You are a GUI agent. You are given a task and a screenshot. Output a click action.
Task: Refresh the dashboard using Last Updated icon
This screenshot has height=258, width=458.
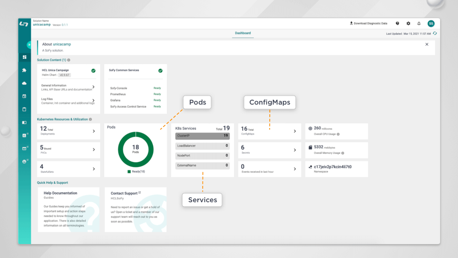click(435, 33)
